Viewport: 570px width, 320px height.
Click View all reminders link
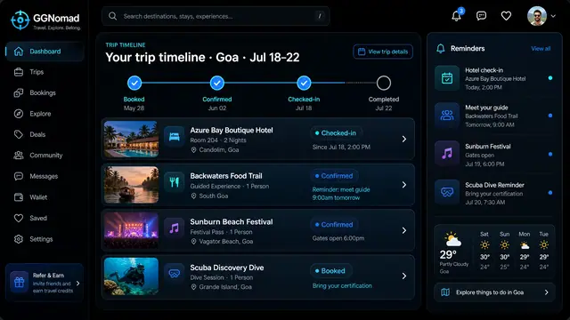click(x=541, y=49)
